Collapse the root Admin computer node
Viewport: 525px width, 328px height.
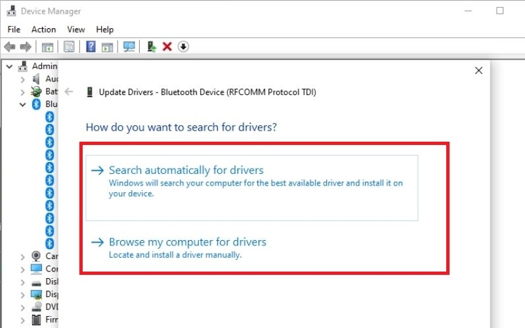click(9, 66)
